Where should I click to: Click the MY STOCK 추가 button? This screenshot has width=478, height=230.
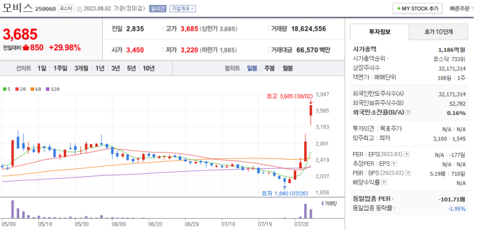pos(417,9)
